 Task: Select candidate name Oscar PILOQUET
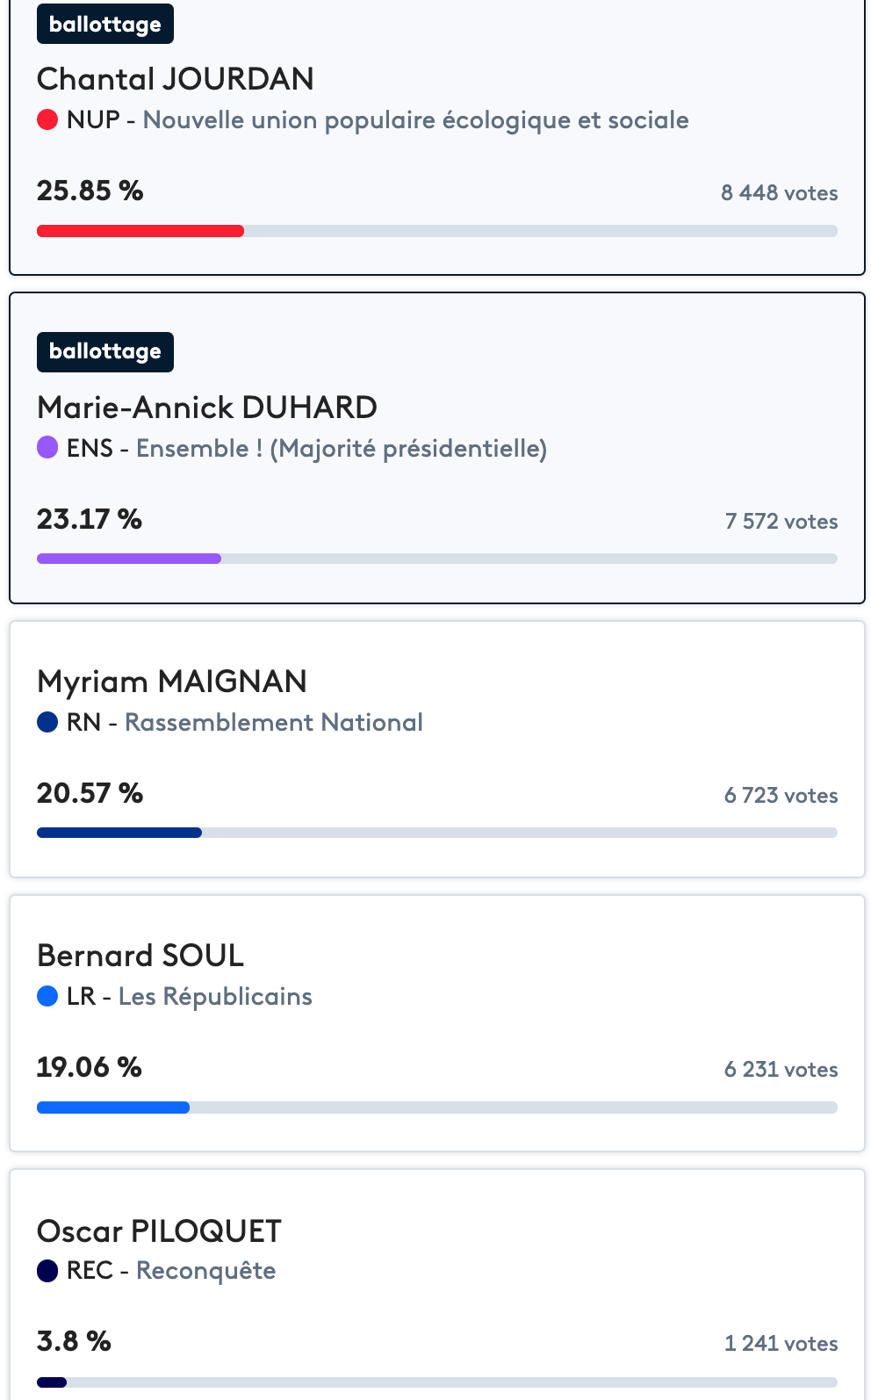pyautogui.click(x=159, y=1231)
